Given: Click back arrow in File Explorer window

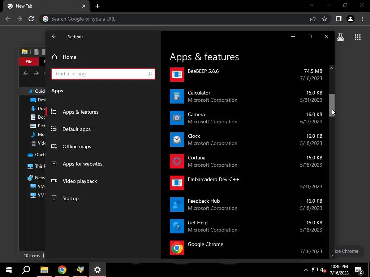Looking at the screenshot, I should pos(26,73).
